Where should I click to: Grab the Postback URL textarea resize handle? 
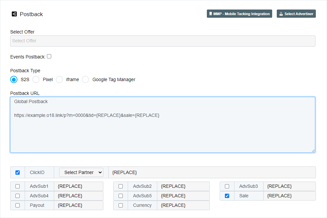coord(313,151)
